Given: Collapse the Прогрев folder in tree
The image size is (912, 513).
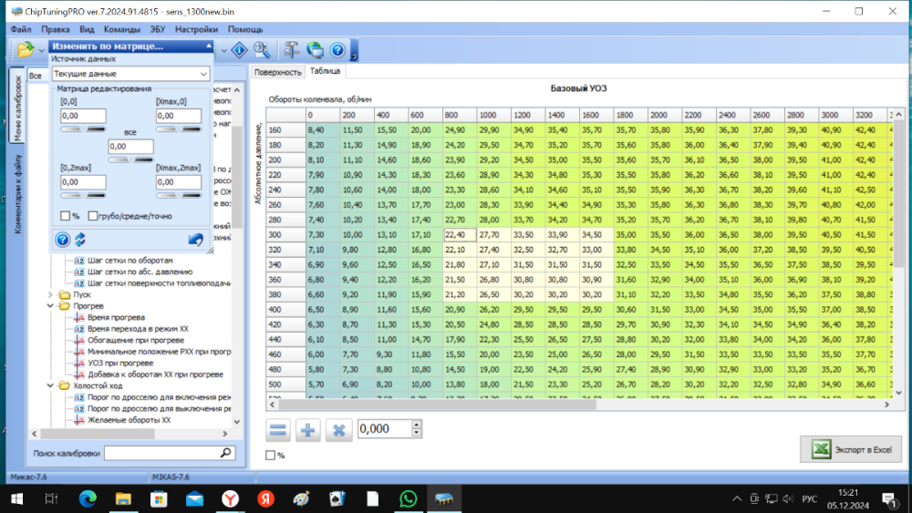Looking at the screenshot, I should point(50,306).
